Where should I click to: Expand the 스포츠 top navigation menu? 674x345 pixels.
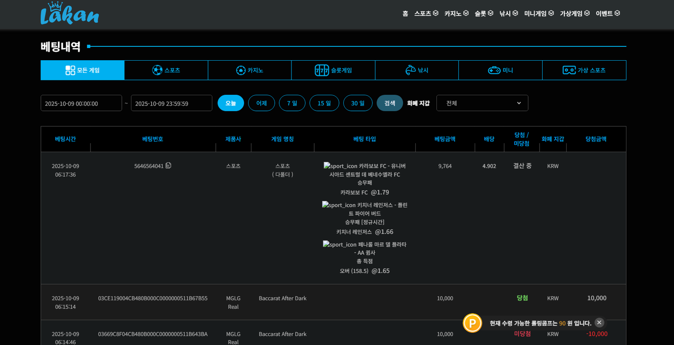pos(426,13)
